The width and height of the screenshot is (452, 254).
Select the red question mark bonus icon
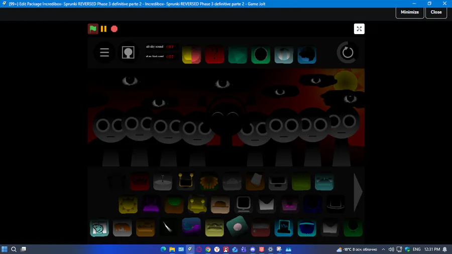214,54
